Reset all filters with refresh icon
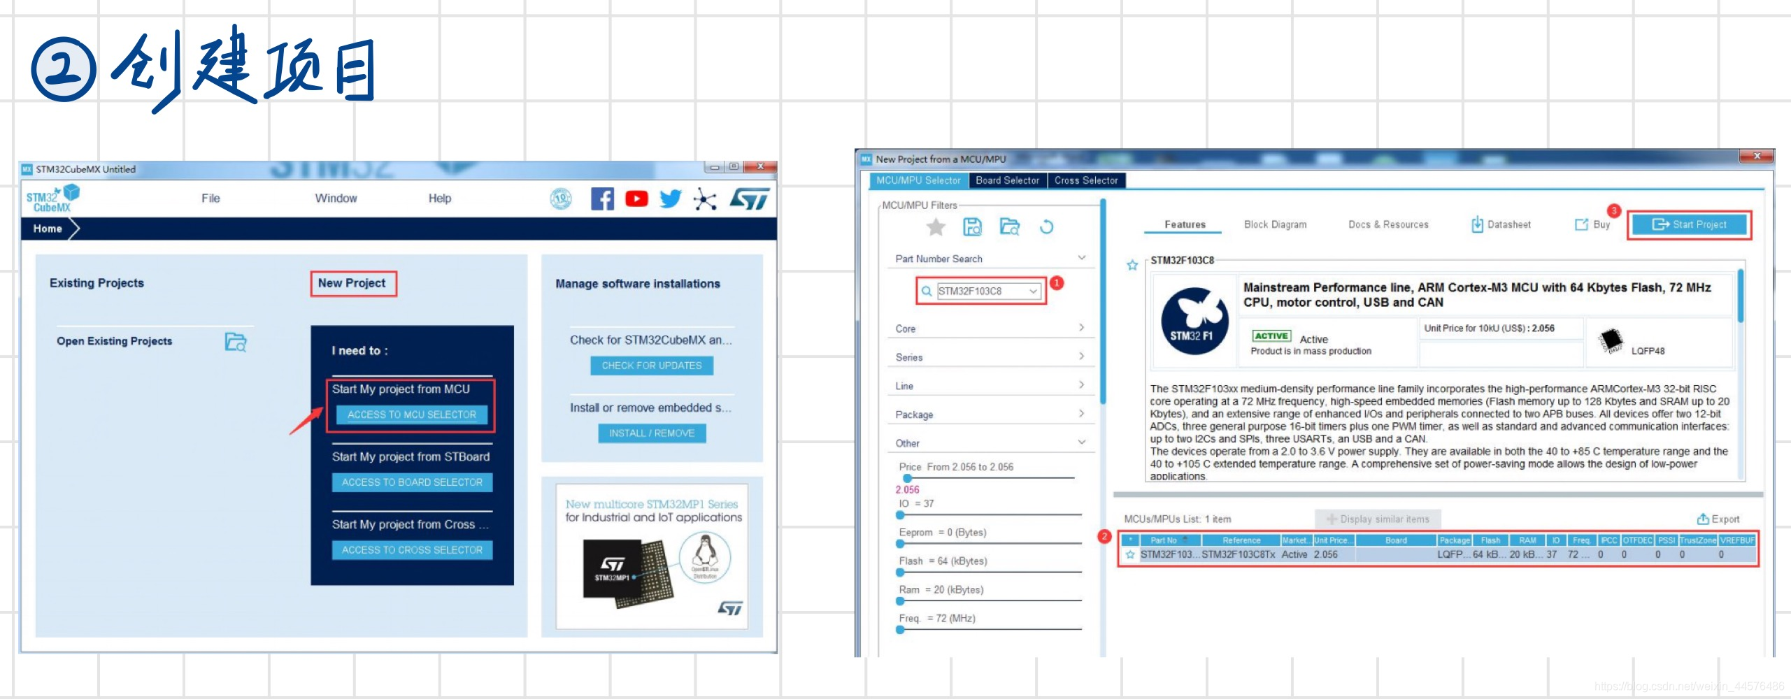The height and width of the screenshot is (699, 1791). point(1046,226)
